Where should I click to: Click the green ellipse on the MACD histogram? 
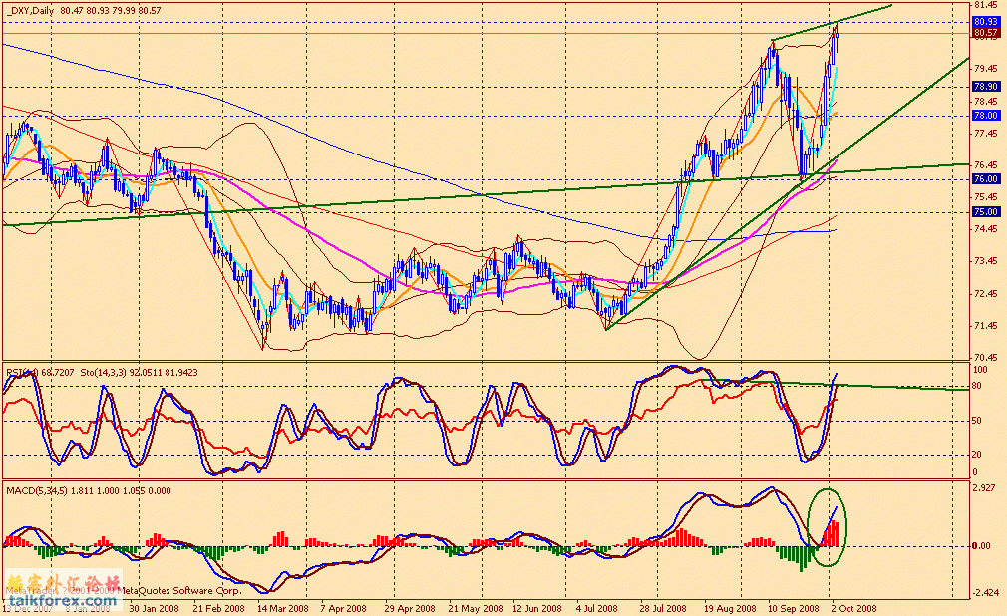(x=831, y=527)
